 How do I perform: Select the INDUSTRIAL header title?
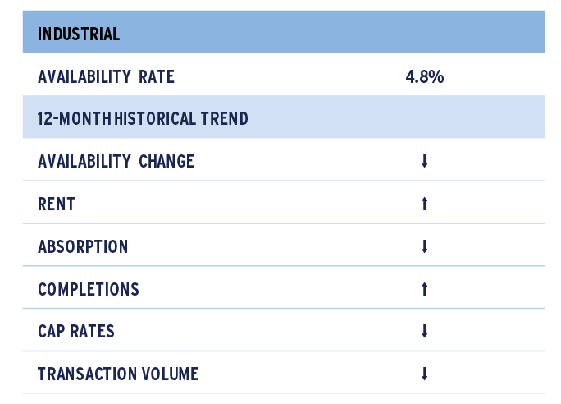[x=79, y=34]
